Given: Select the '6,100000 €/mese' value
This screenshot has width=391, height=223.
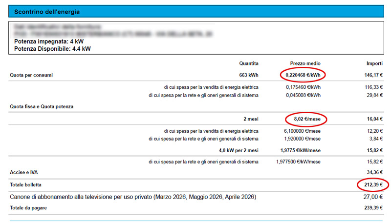Looking at the screenshot, I should pyautogui.click(x=302, y=131).
